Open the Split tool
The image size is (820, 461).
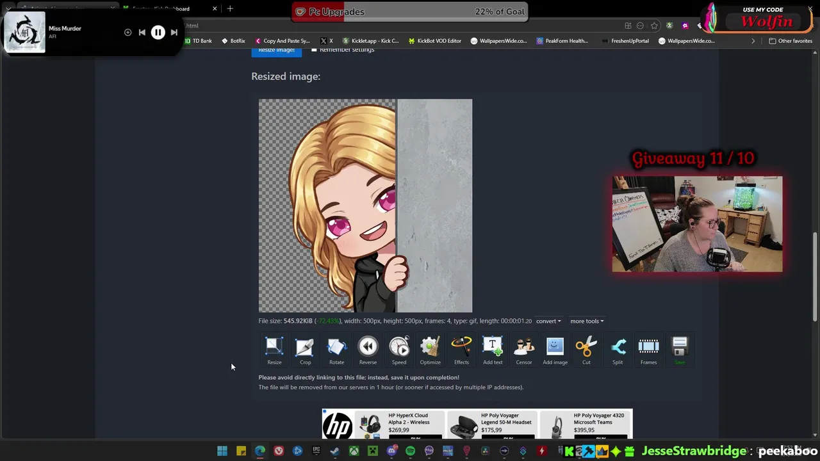pyautogui.click(x=618, y=351)
